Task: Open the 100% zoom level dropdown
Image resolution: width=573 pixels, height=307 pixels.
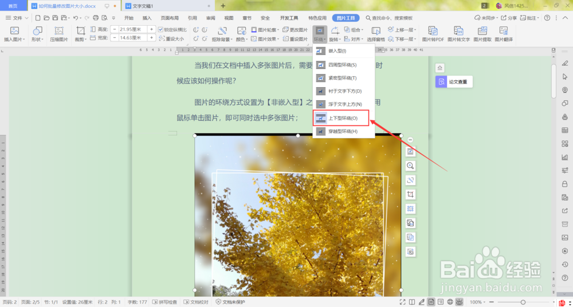Action: 478,302
